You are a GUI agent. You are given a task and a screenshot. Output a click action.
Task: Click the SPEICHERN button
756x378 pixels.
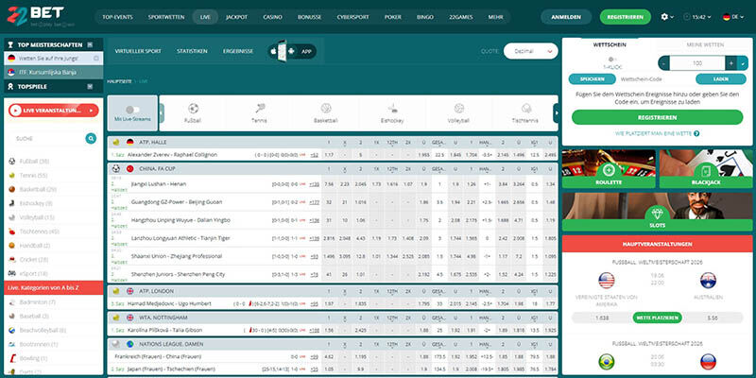pos(593,79)
